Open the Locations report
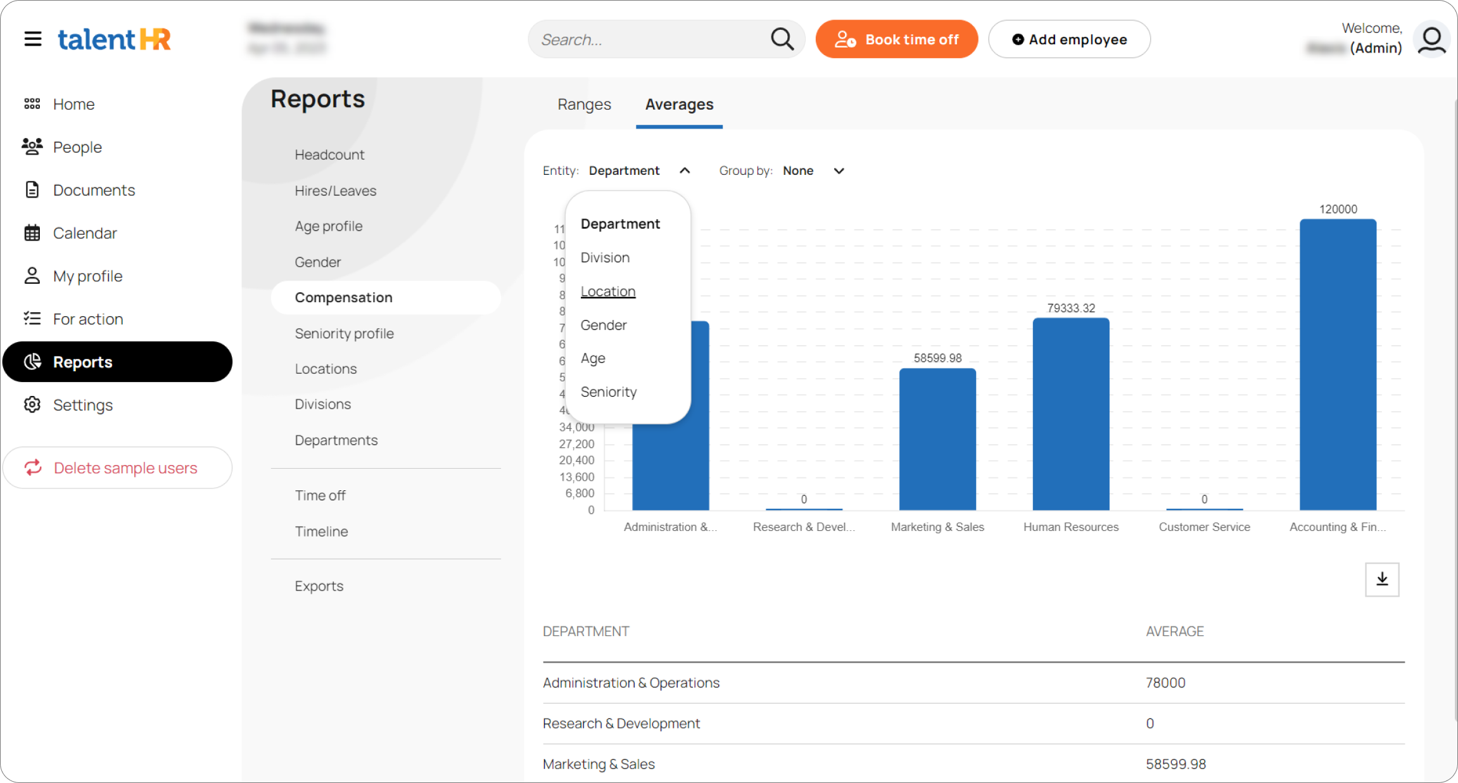The image size is (1458, 783). pyautogui.click(x=326, y=369)
